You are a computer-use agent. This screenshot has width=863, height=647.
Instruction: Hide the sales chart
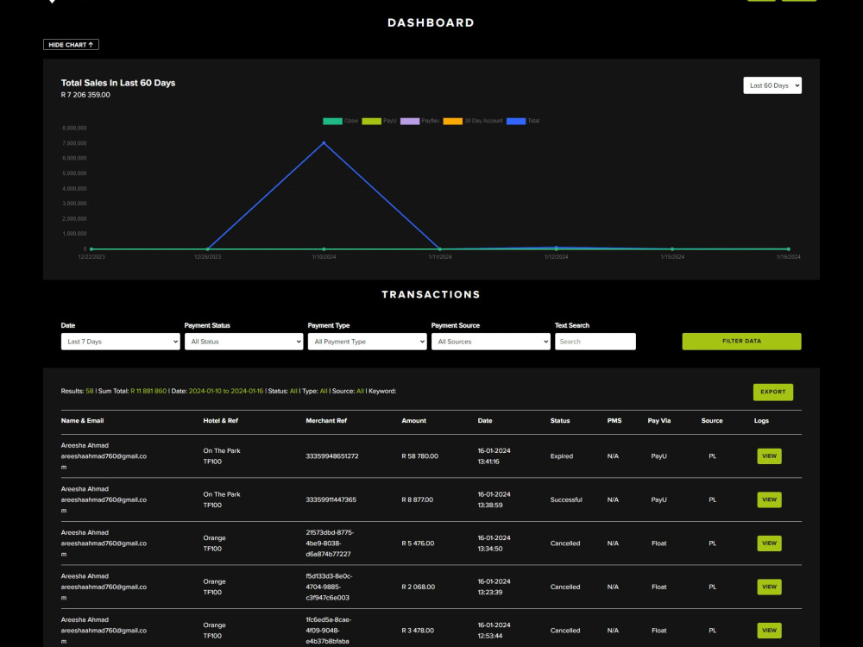pyautogui.click(x=71, y=45)
